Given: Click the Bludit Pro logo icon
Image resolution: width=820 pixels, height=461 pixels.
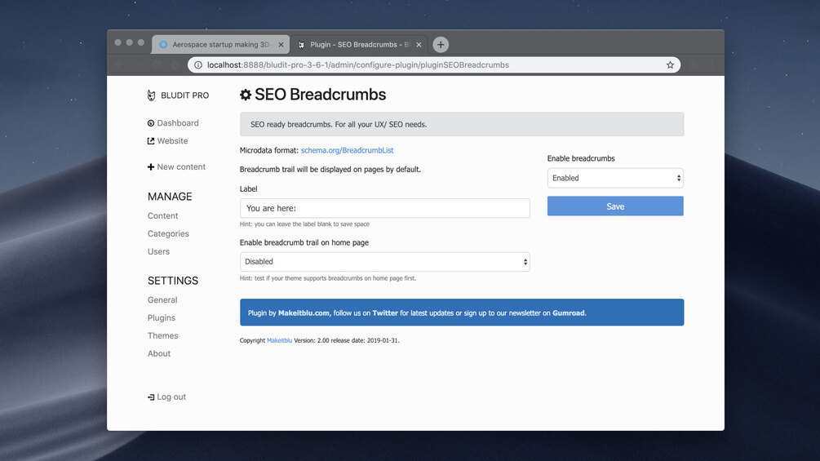Looking at the screenshot, I should coord(151,95).
